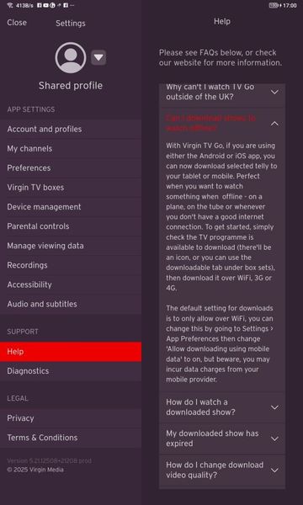Expand 'How do I watch a downloaded show?'
Screen dimensions: 303x505
(222, 407)
